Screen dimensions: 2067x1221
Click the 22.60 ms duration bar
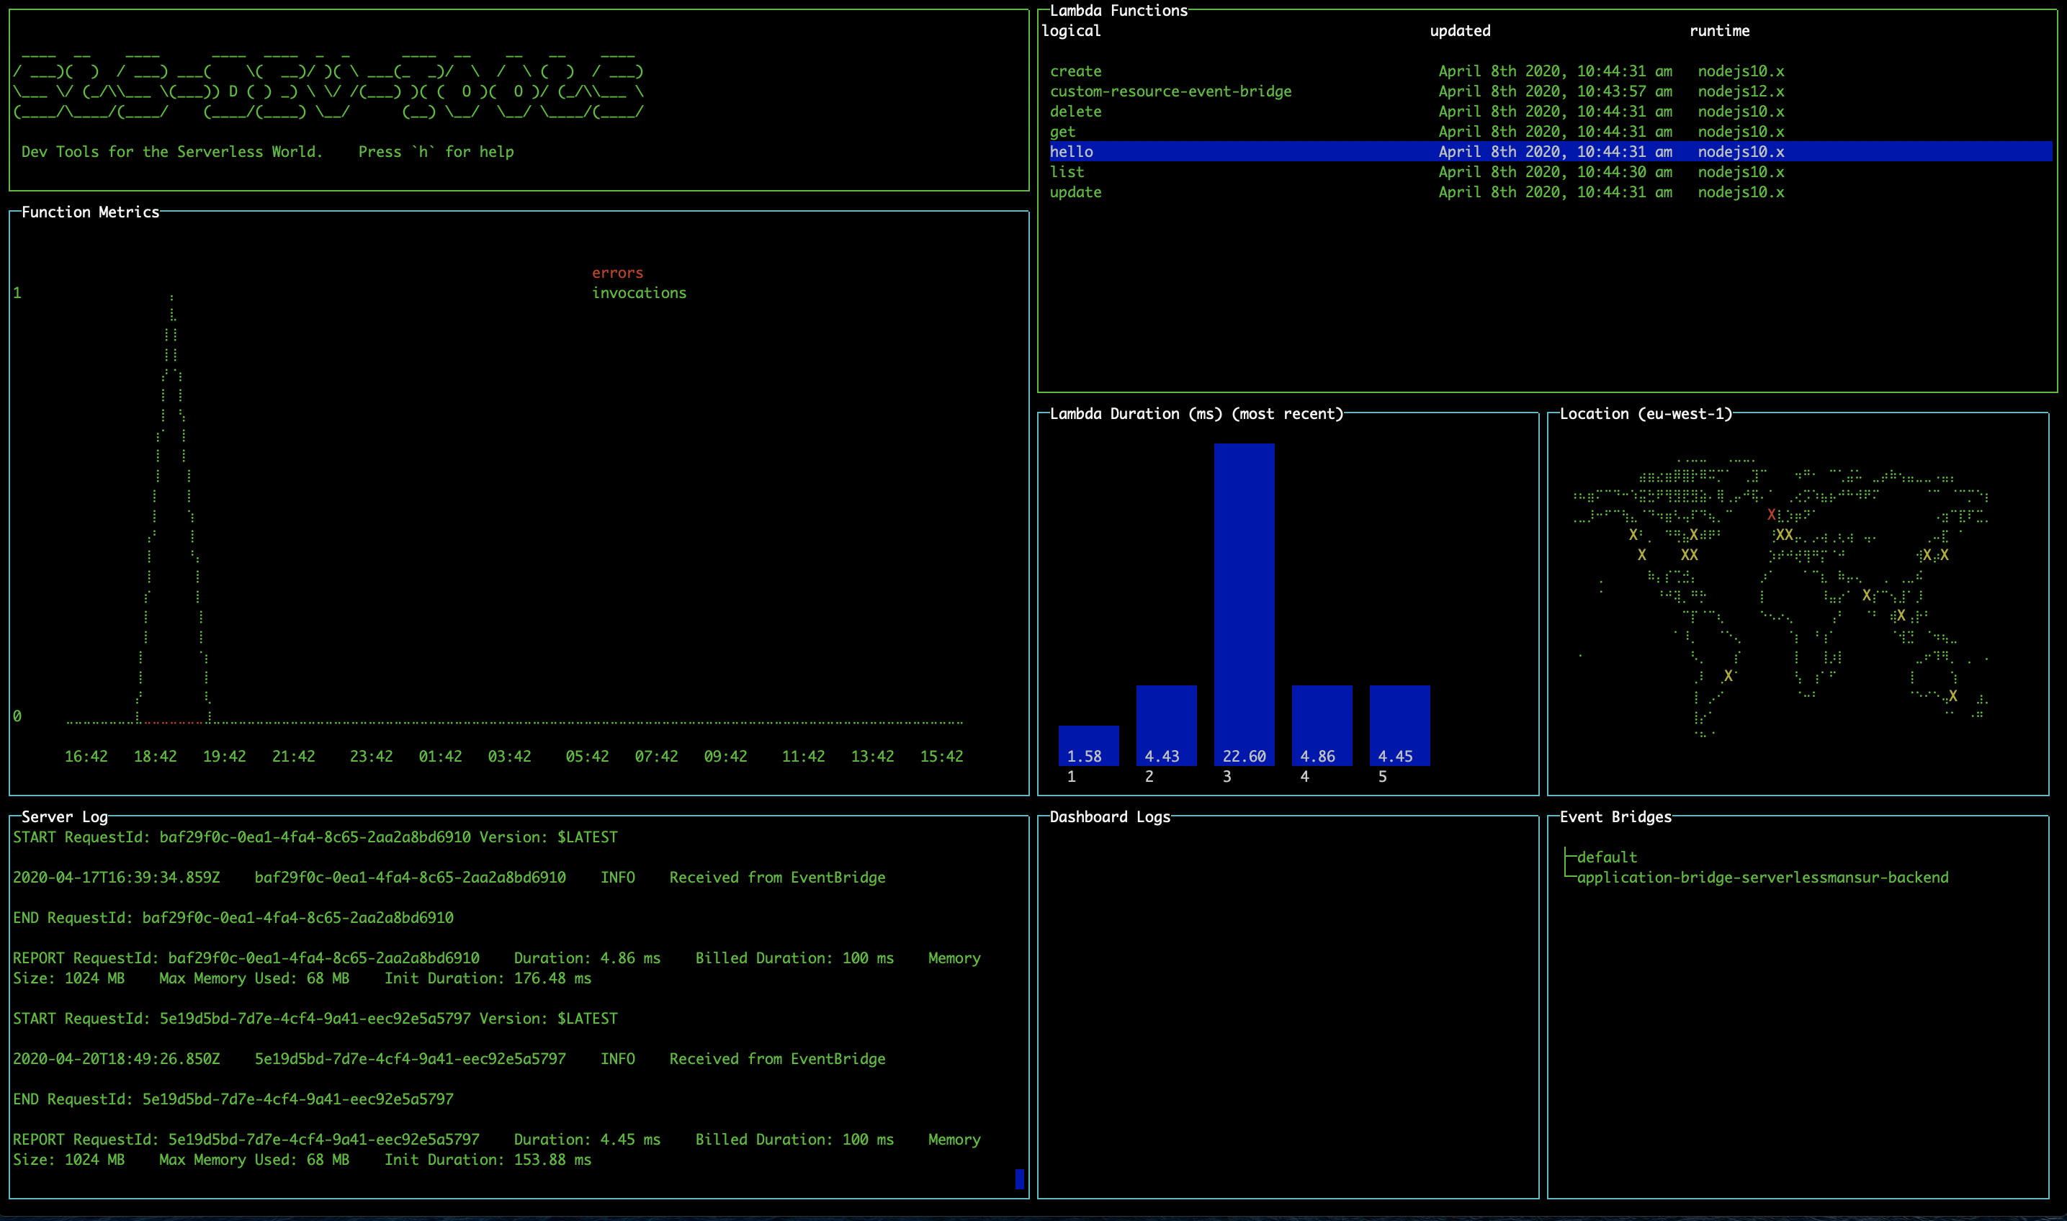pos(1244,605)
